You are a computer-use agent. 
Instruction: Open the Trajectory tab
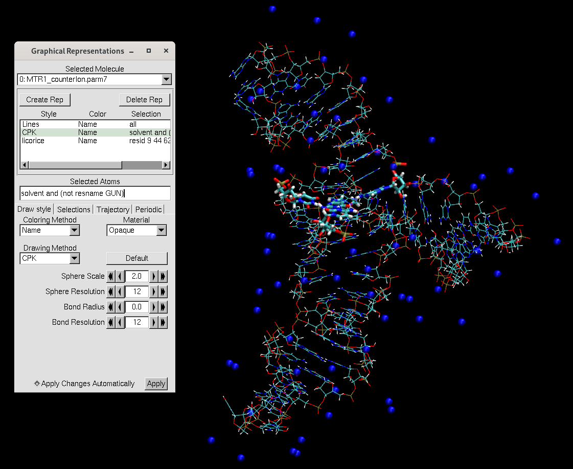(x=113, y=210)
